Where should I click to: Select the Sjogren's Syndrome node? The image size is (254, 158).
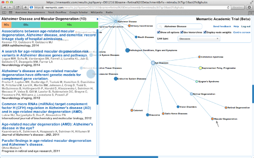(x=197, y=81)
